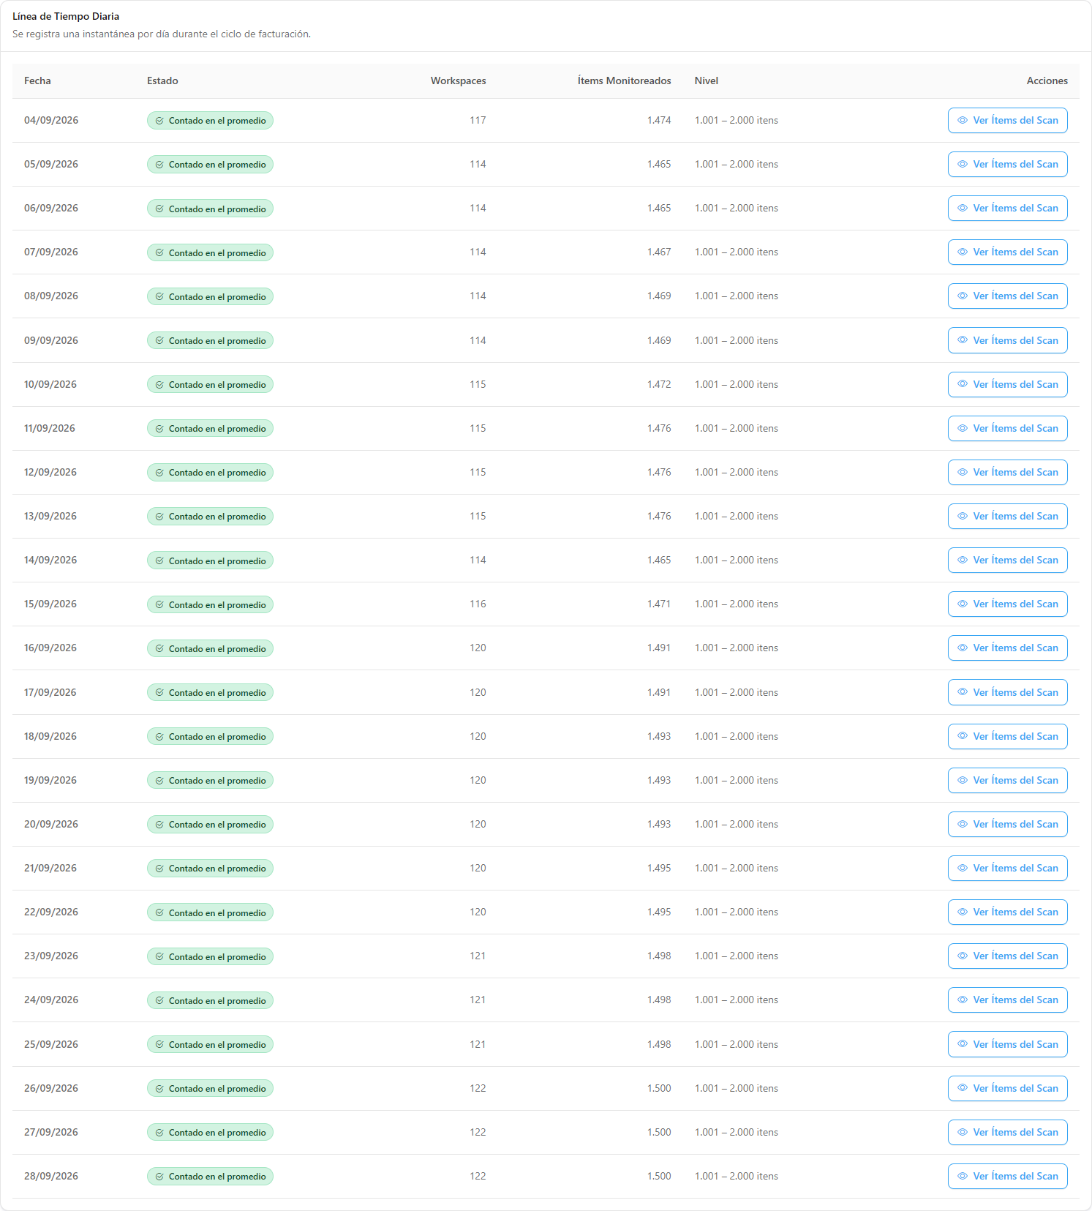Click the Fecha column header
Screen dimensions: 1092x1211
click(37, 81)
